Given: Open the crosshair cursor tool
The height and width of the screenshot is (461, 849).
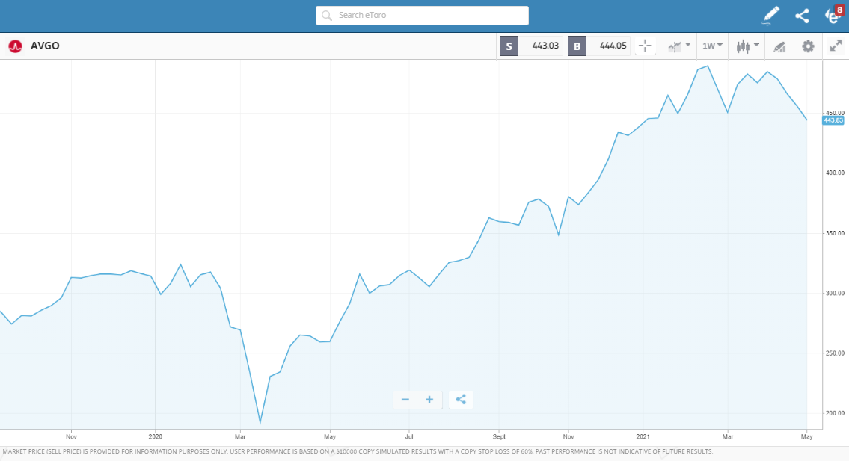Looking at the screenshot, I should coord(645,46).
